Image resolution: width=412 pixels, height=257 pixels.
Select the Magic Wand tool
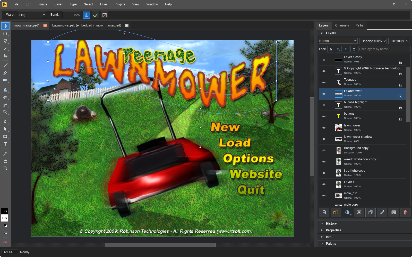(x=5, y=48)
